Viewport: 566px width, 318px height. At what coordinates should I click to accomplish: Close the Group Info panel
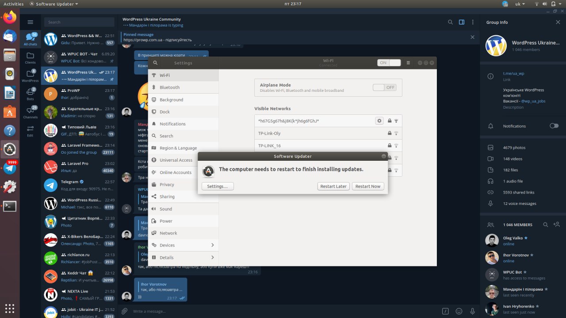point(558,22)
